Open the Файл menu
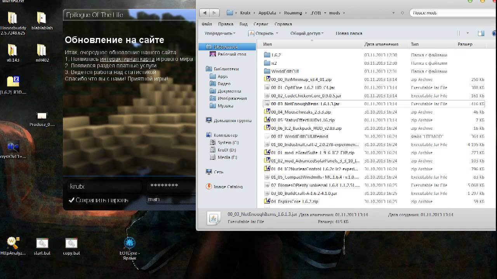This screenshot has width=497, height=279. 207,24
